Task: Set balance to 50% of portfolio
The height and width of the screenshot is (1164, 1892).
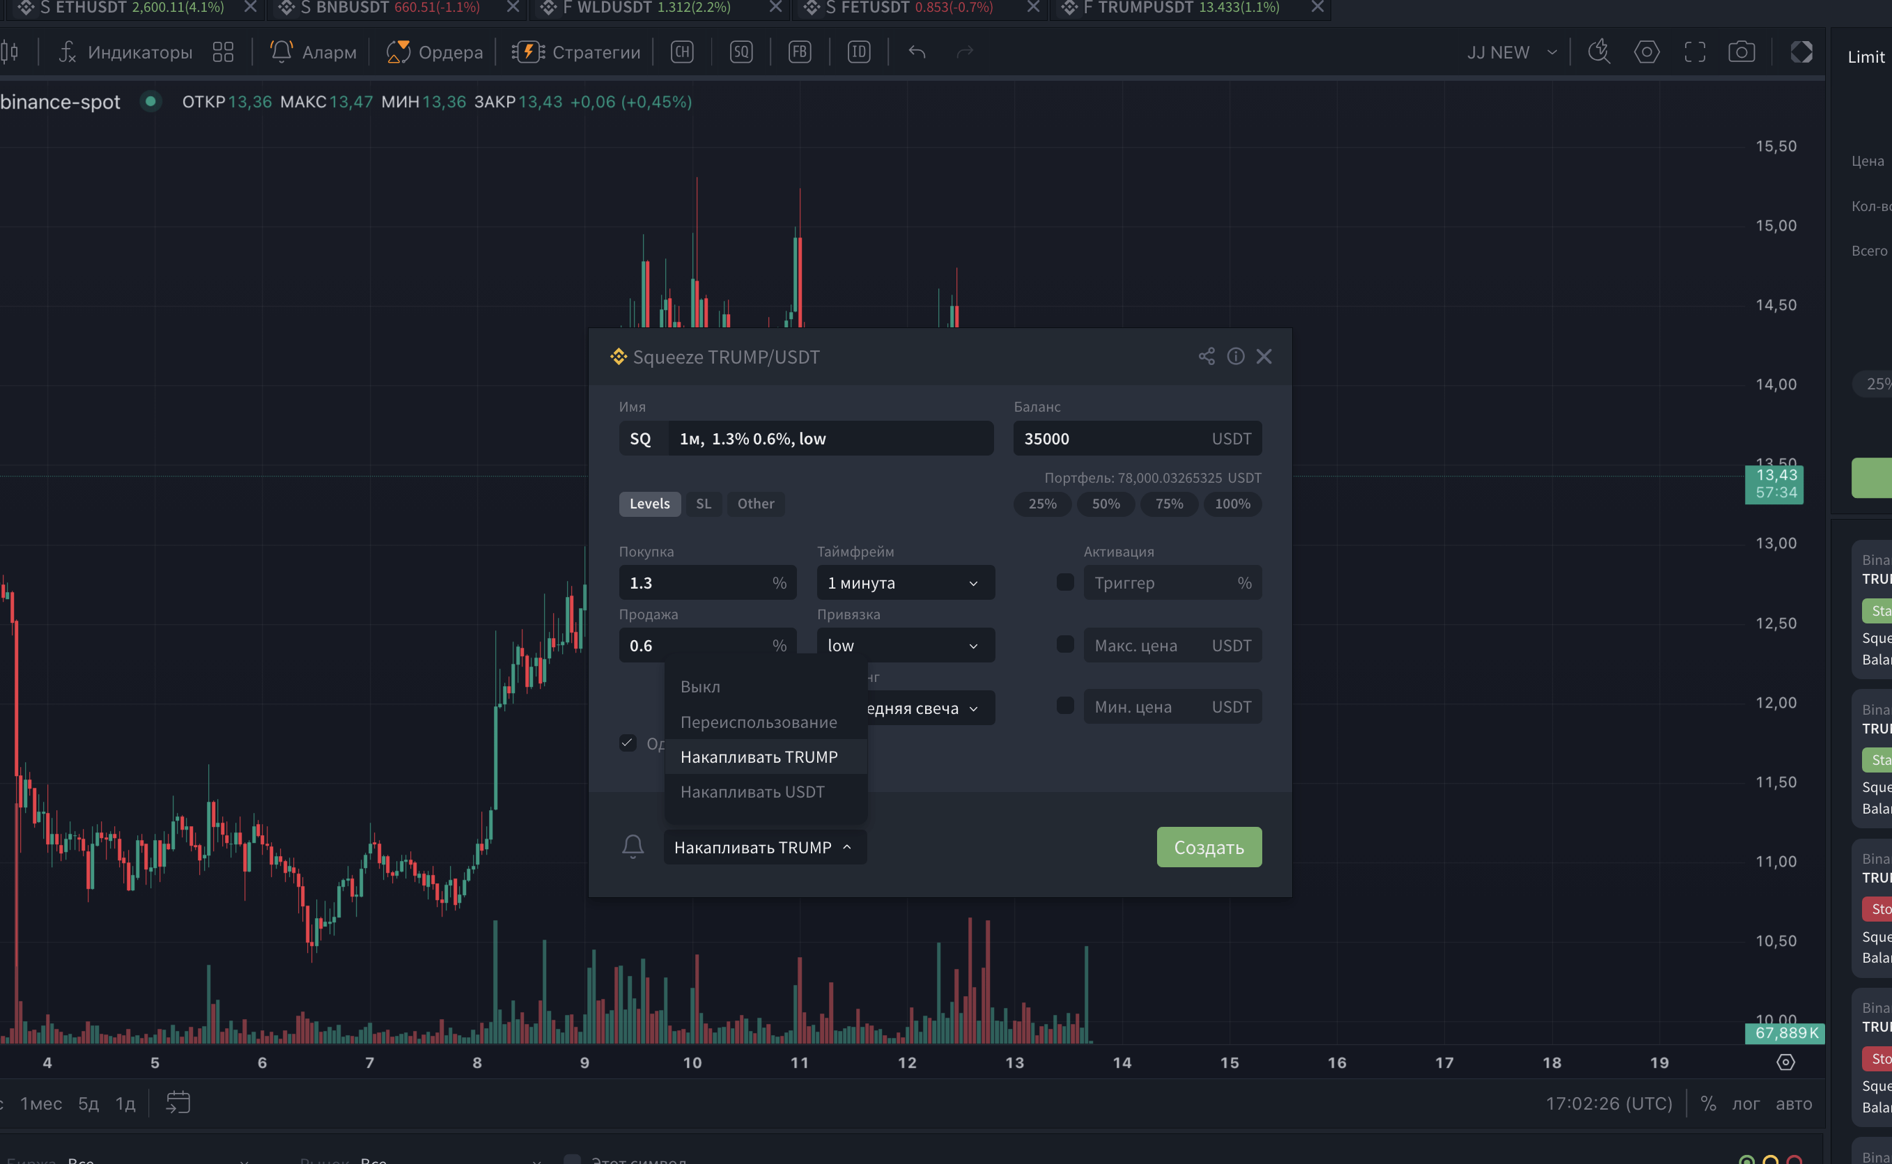Action: 1106,504
